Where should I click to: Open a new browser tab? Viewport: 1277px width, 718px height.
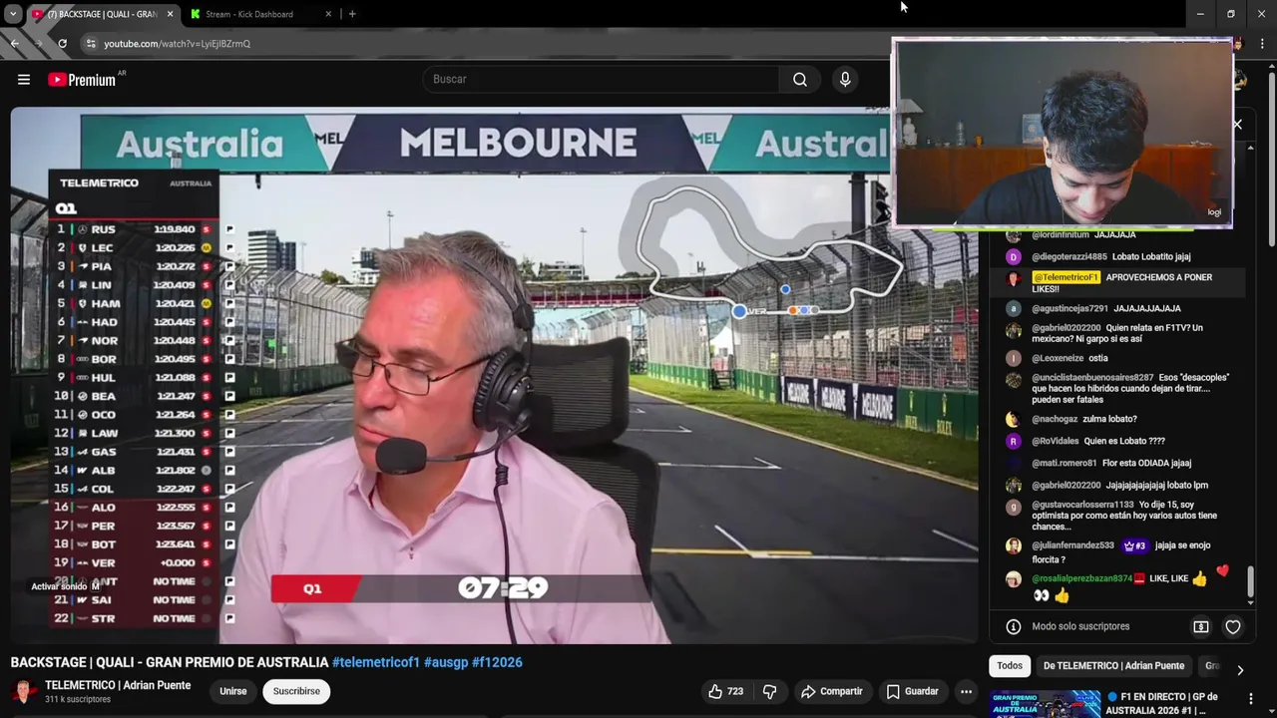coord(352,14)
